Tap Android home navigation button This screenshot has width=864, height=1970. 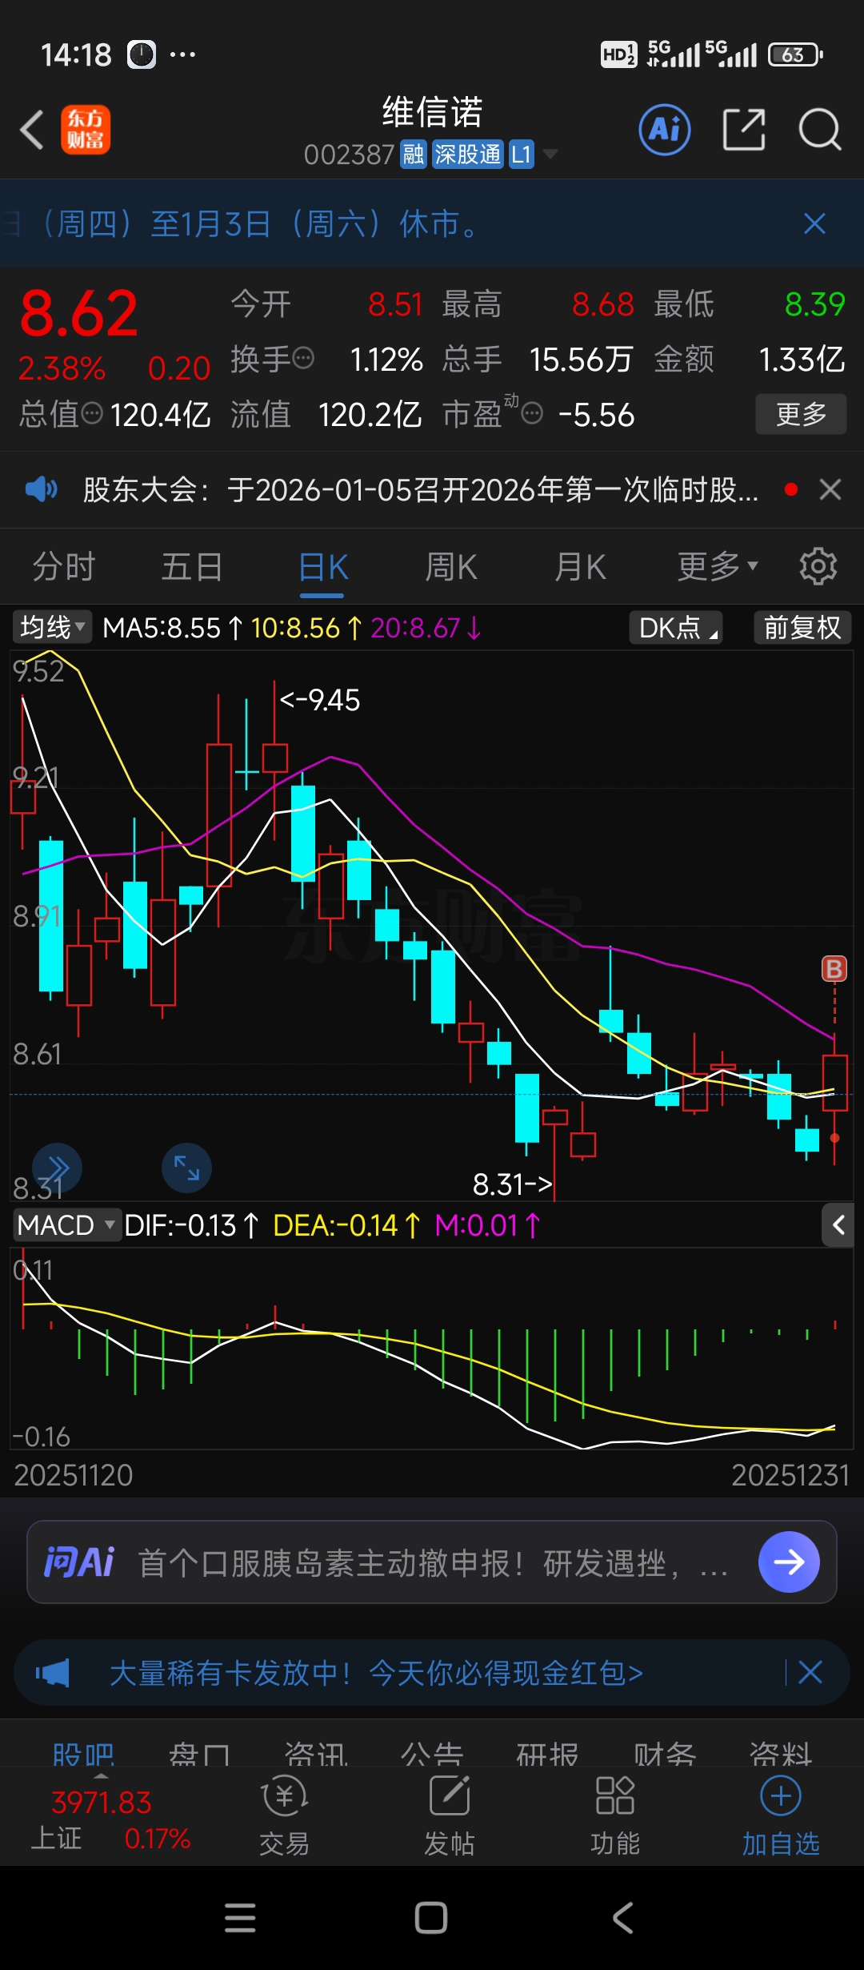click(x=431, y=1918)
